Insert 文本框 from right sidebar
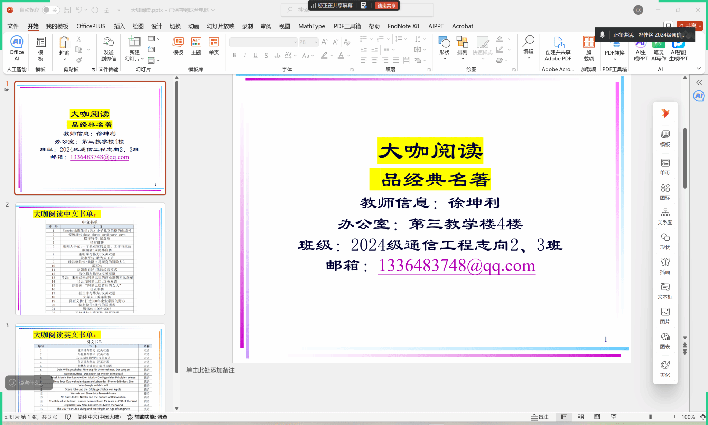Screen dimensions: 708x425 (665, 291)
